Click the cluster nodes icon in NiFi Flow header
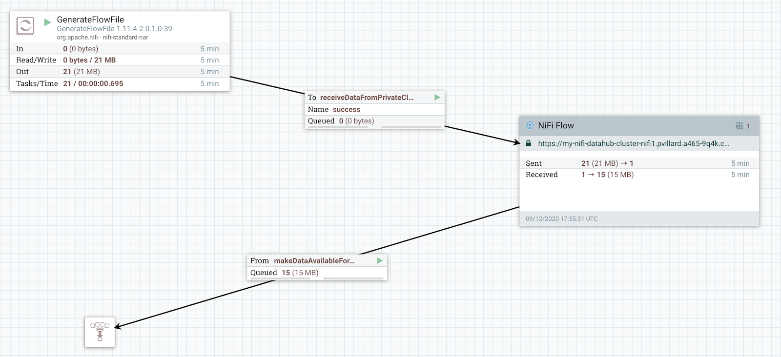This screenshot has width=781, height=357. click(x=739, y=126)
